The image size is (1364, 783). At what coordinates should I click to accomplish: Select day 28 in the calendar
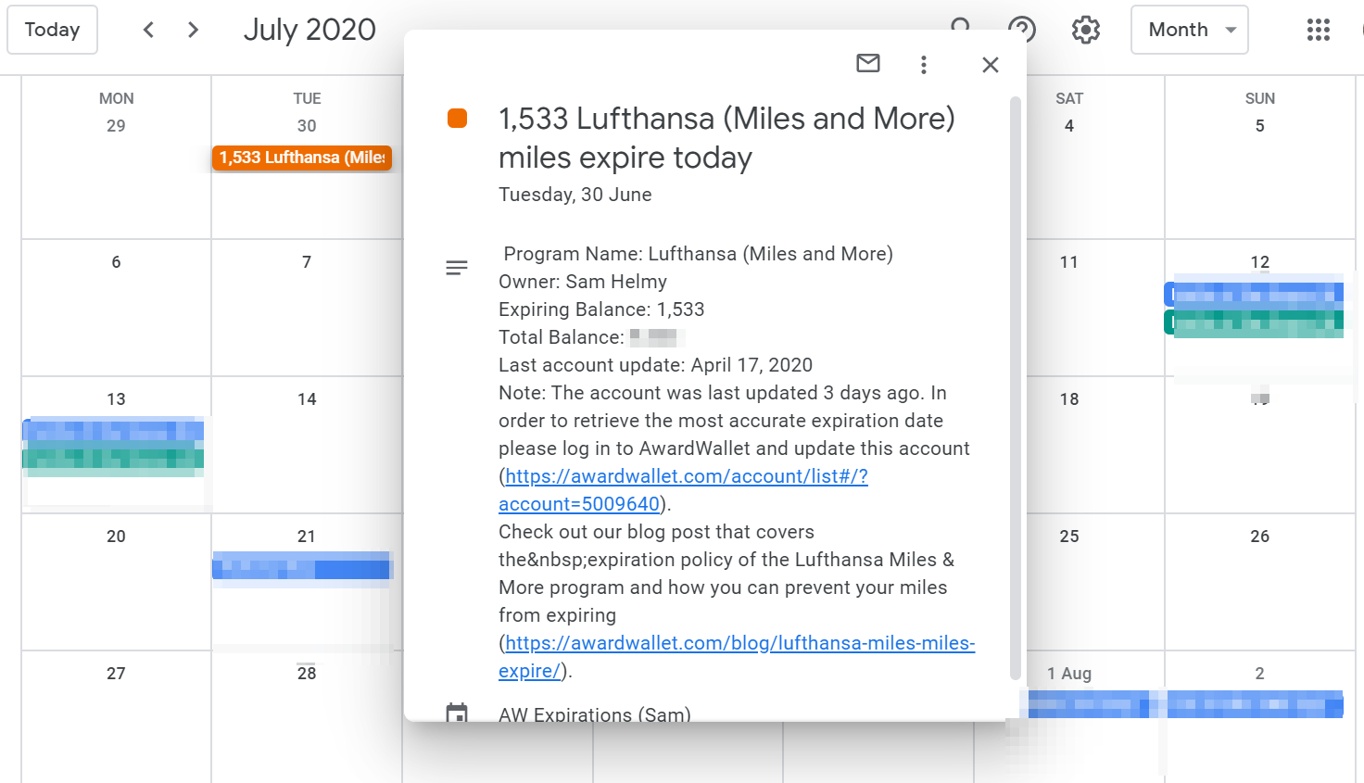(x=307, y=674)
